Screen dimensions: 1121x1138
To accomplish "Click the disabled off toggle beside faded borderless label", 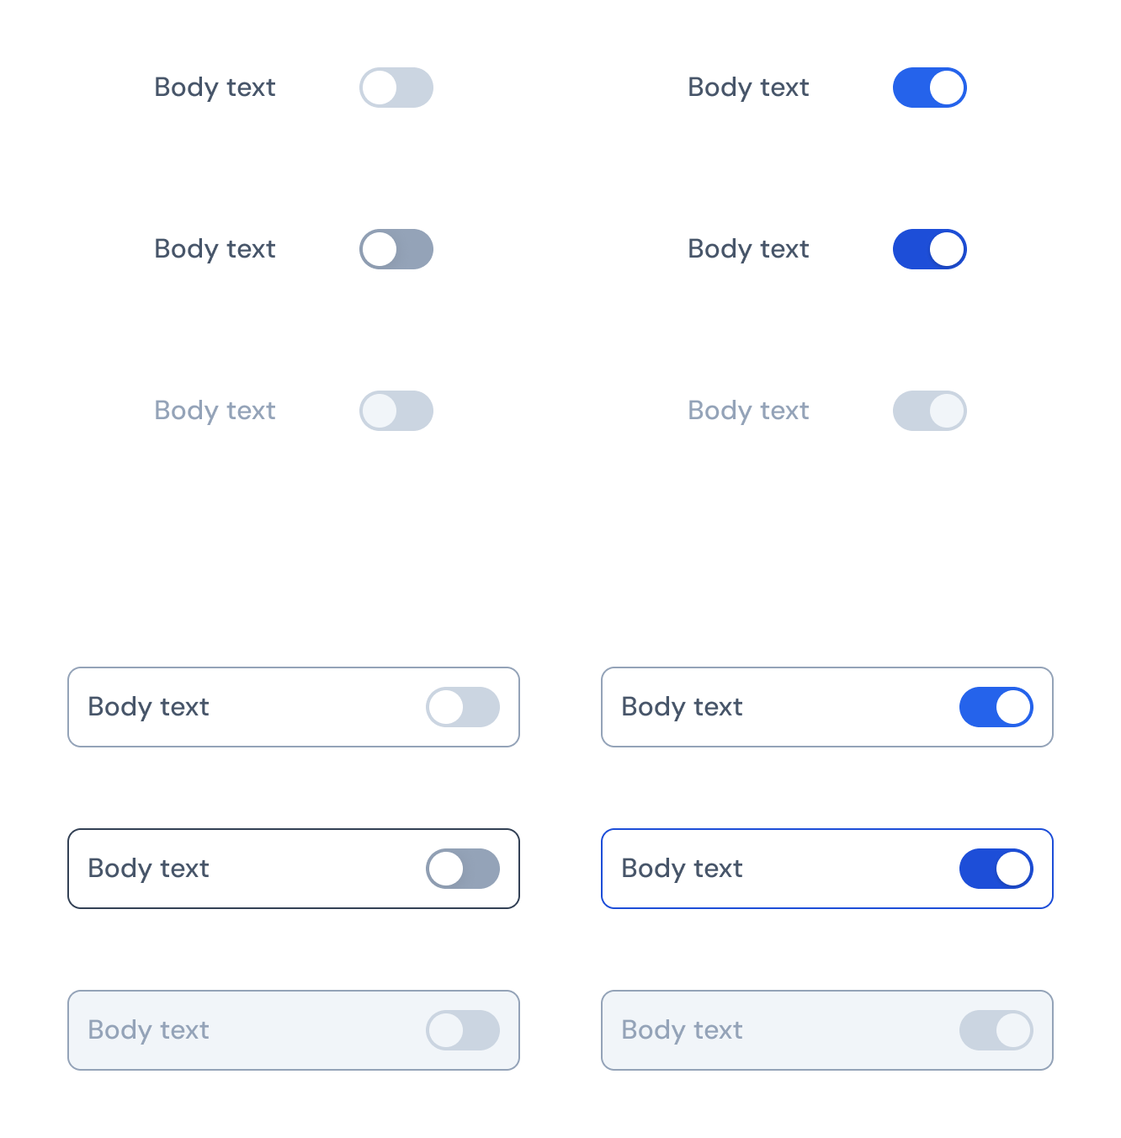I will (396, 411).
